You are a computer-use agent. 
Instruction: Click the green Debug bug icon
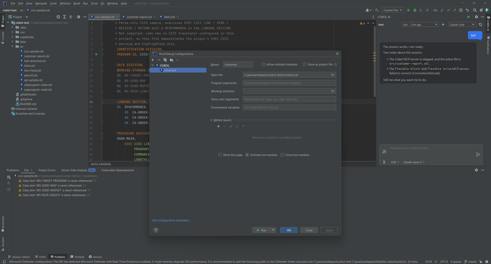(415, 10)
